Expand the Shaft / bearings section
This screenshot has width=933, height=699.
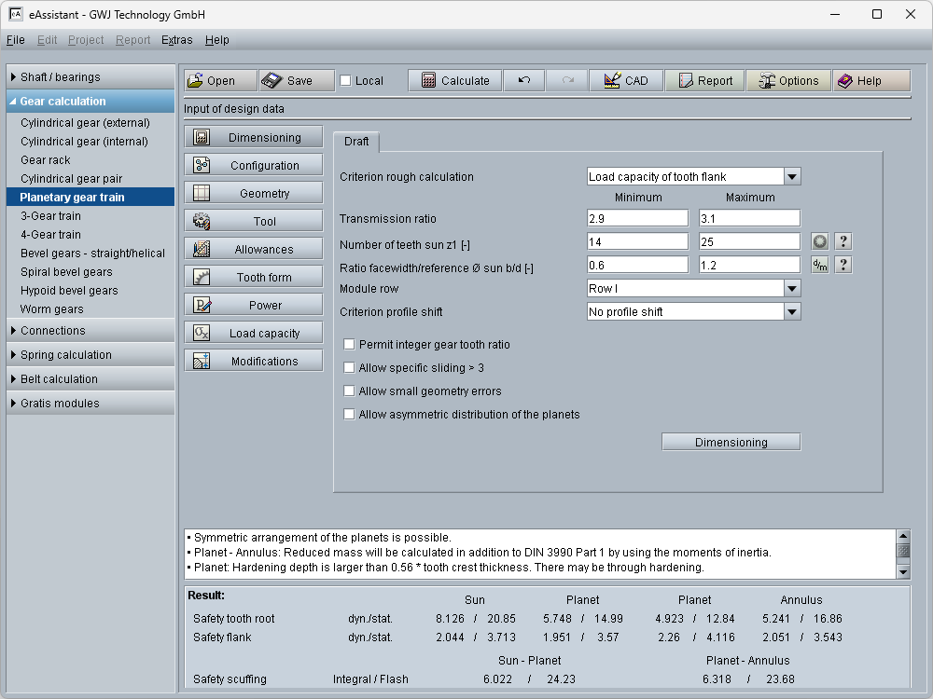coord(60,77)
